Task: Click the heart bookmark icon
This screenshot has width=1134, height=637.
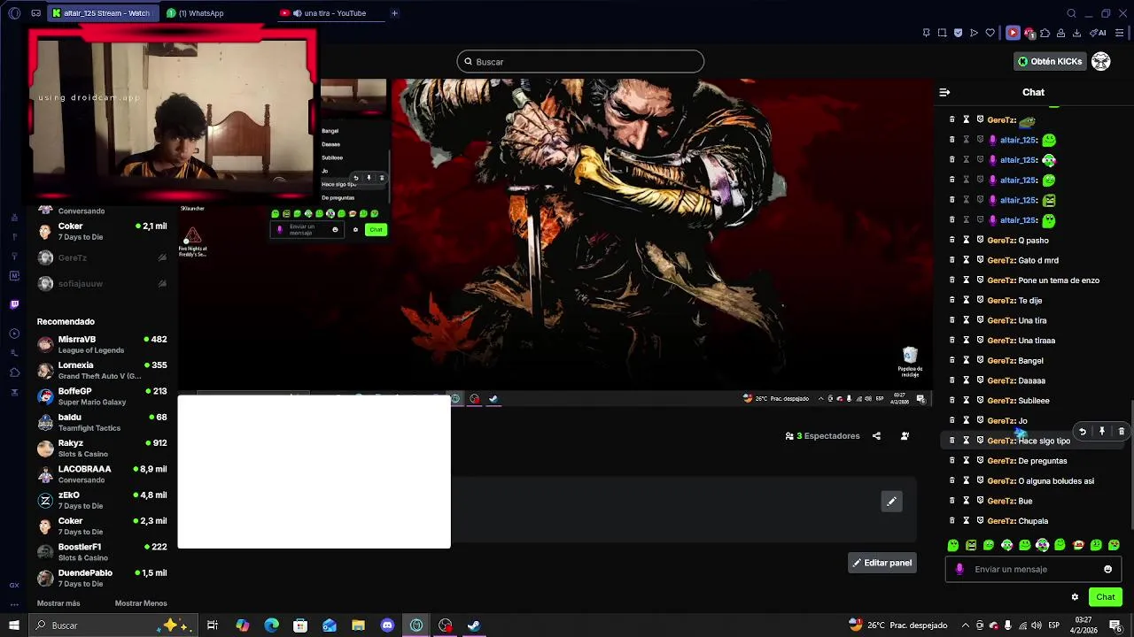Action: coord(990,33)
